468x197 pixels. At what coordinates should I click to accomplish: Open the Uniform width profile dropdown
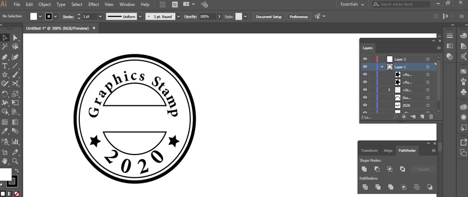pyautogui.click(x=141, y=17)
